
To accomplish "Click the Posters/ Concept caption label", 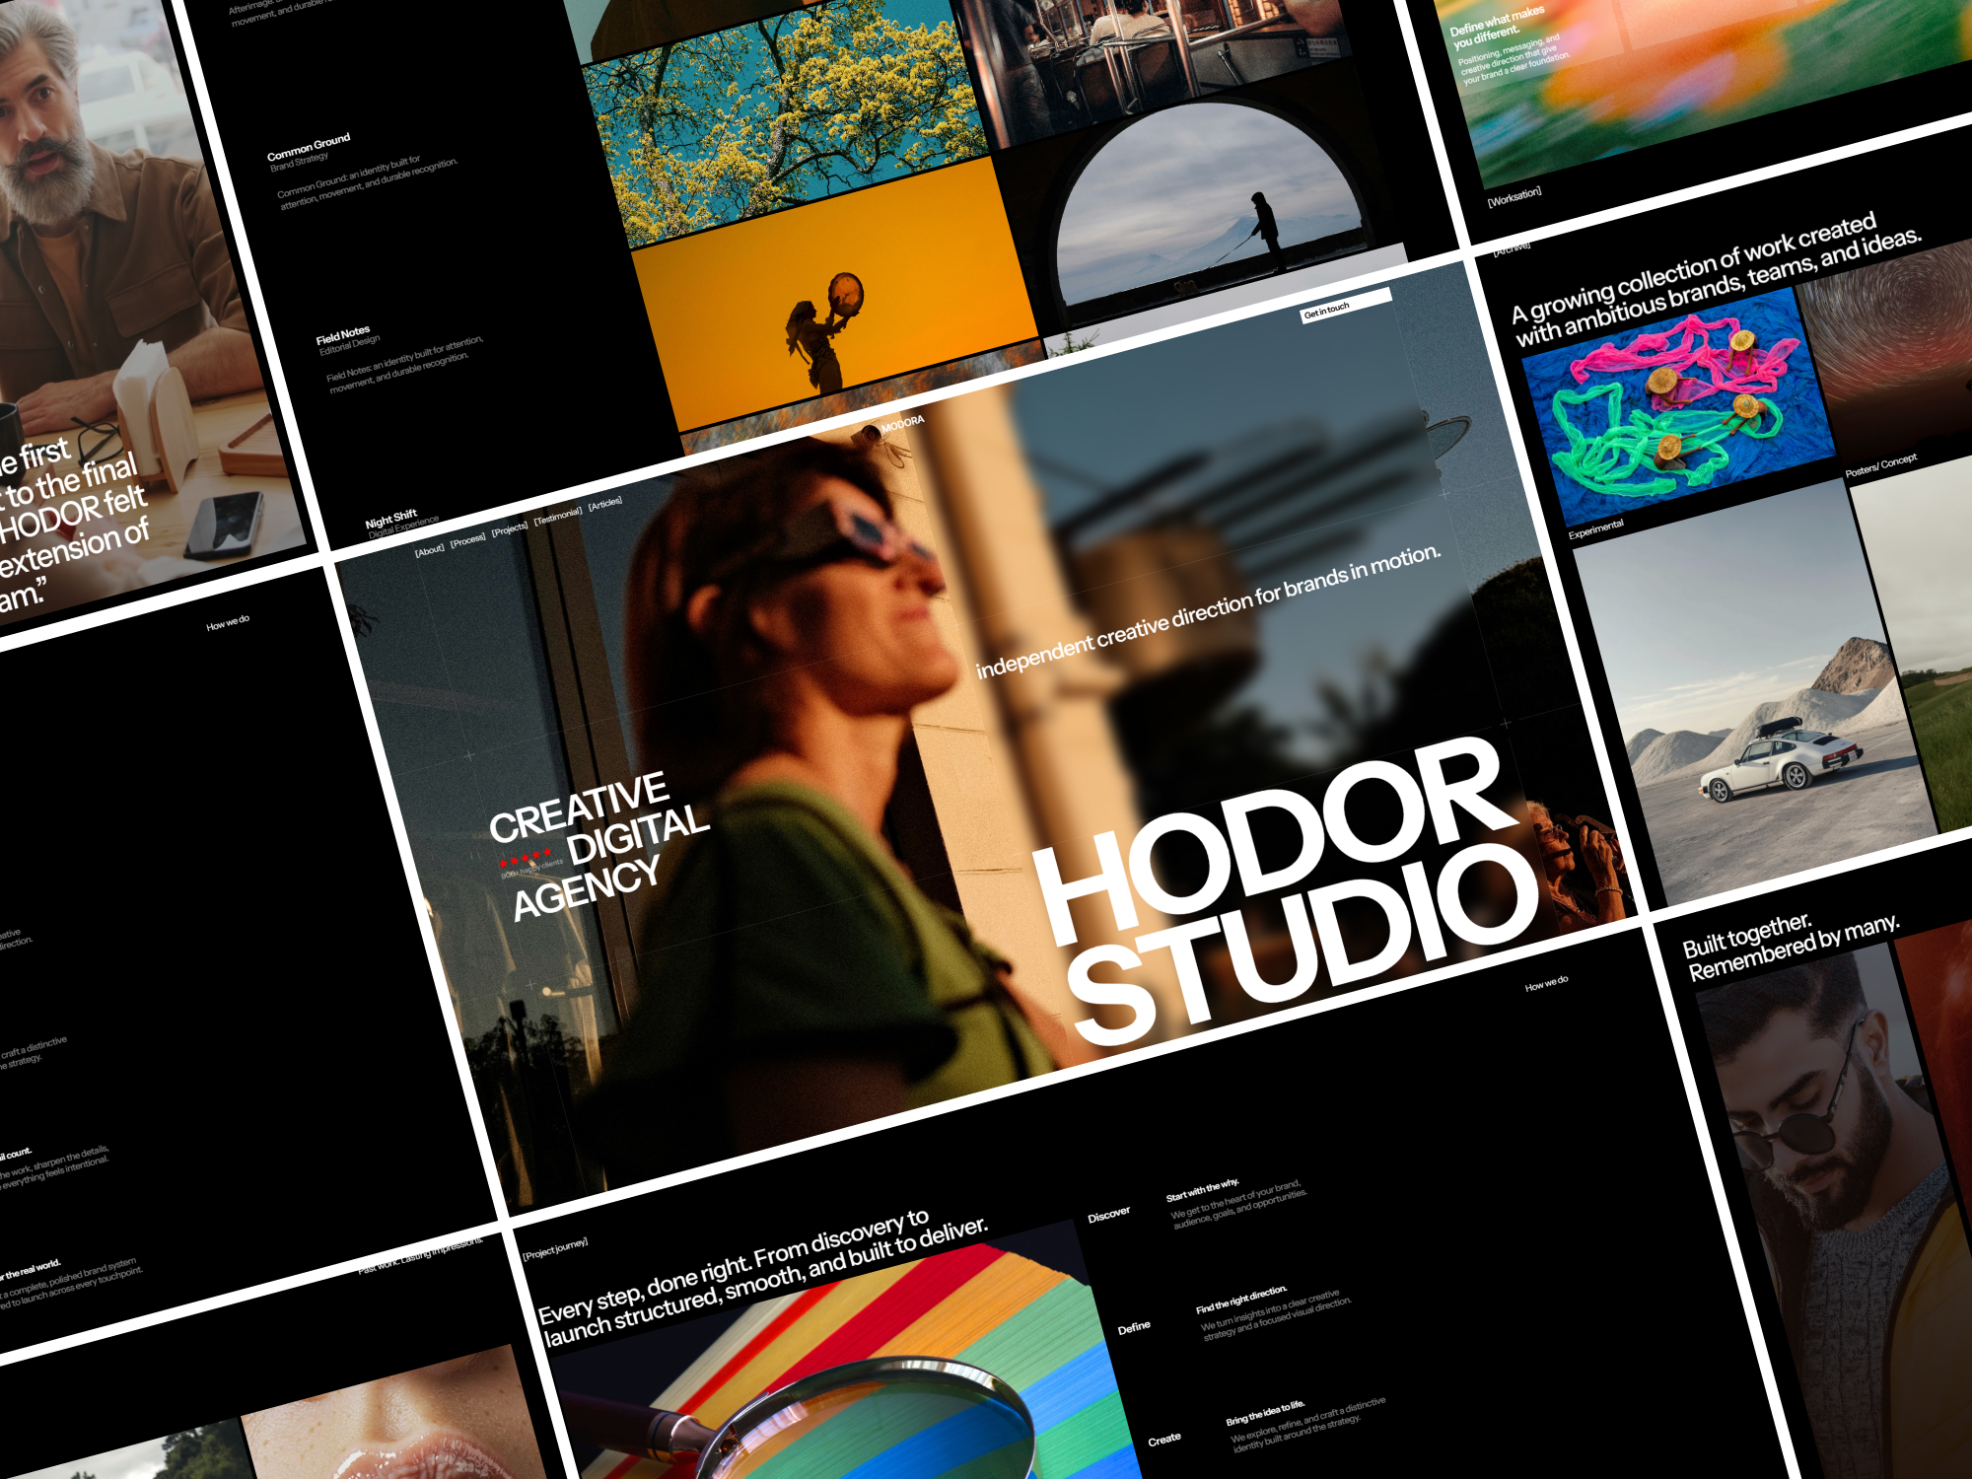I will [x=1881, y=465].
